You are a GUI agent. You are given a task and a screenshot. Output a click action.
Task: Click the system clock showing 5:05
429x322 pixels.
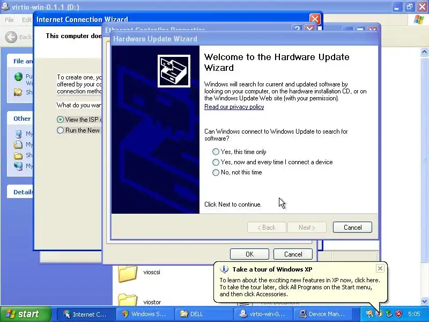click(x=414, y=314)
